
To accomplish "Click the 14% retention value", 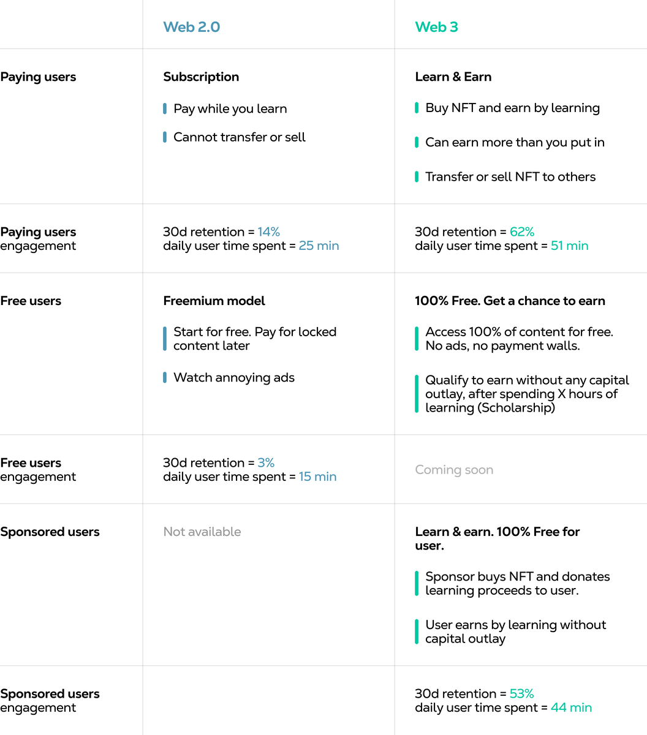I will pyautogui.click(x=268, y=232).
